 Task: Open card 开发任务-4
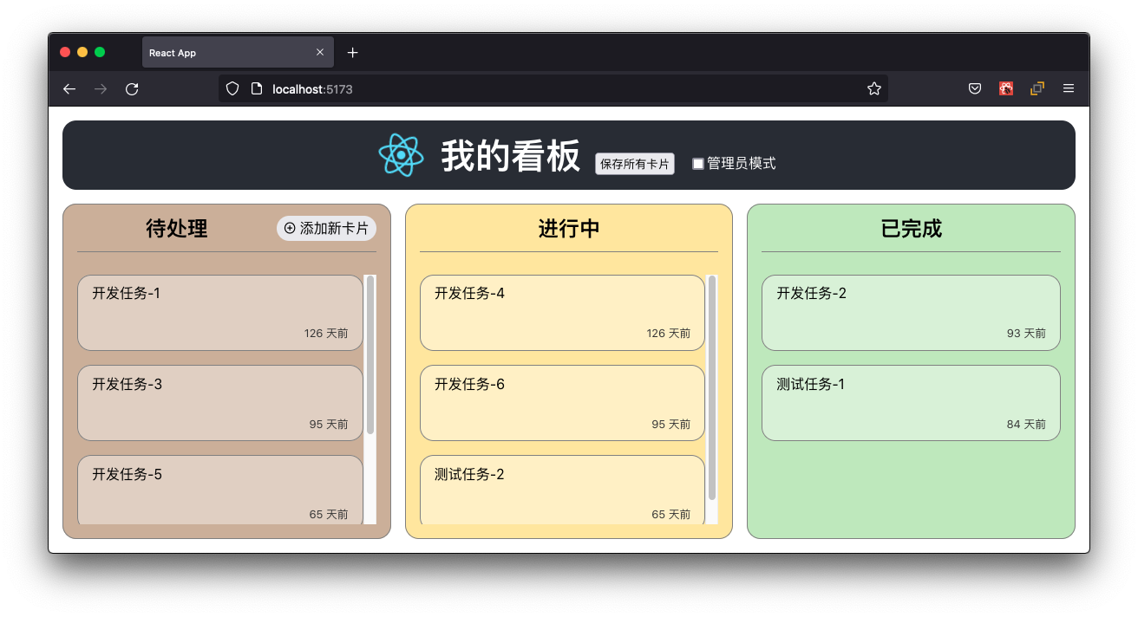(x=562, y=313)
